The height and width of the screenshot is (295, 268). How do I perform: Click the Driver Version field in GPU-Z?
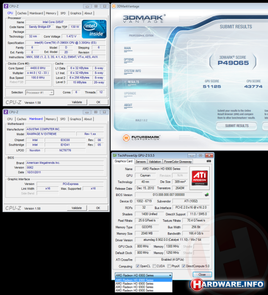point(172,239)
